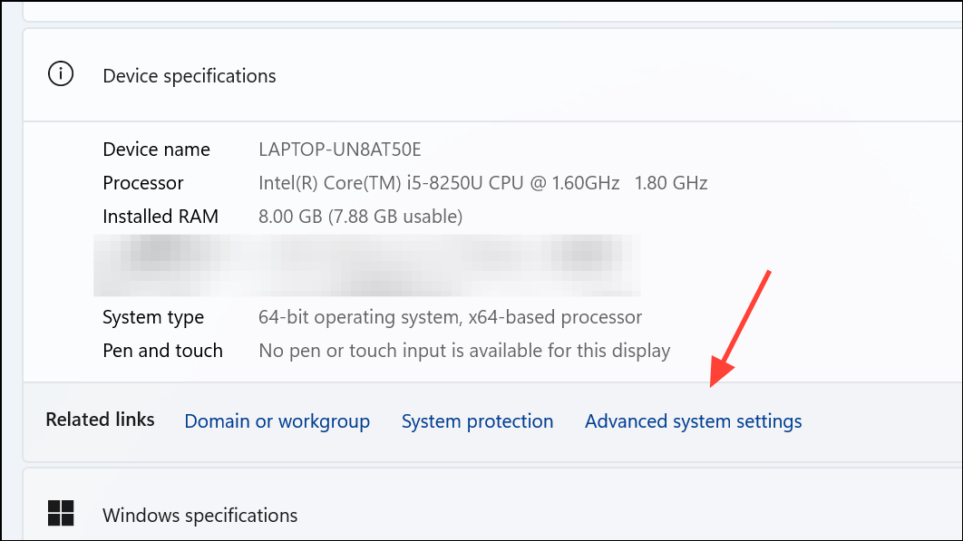Click the Windows logo icon near Windows specifications

tap(61, 513)
